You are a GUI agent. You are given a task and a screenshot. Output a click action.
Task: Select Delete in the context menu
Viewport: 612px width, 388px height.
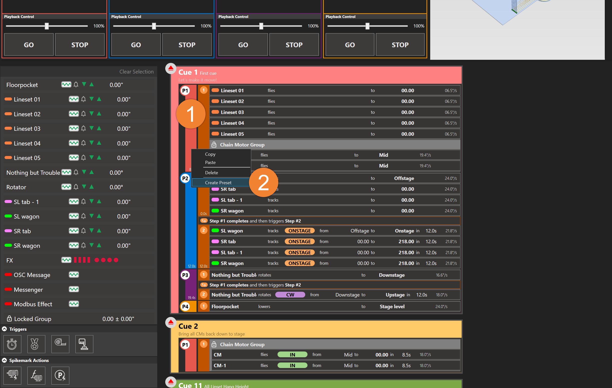tap(211, 172)
